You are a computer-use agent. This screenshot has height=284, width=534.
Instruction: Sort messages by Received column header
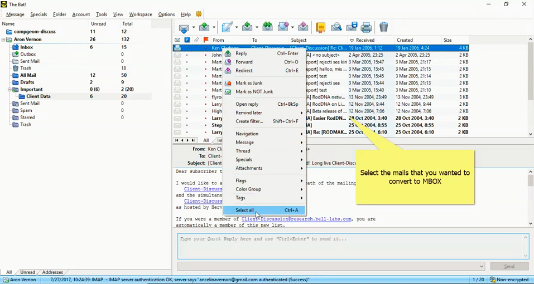pos(371,40)
